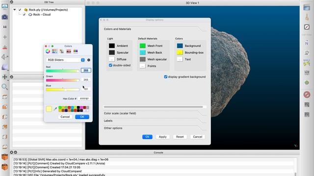This screenshot has height=176, width=314.
Task: Click the Red value input field
Action: 86,70
